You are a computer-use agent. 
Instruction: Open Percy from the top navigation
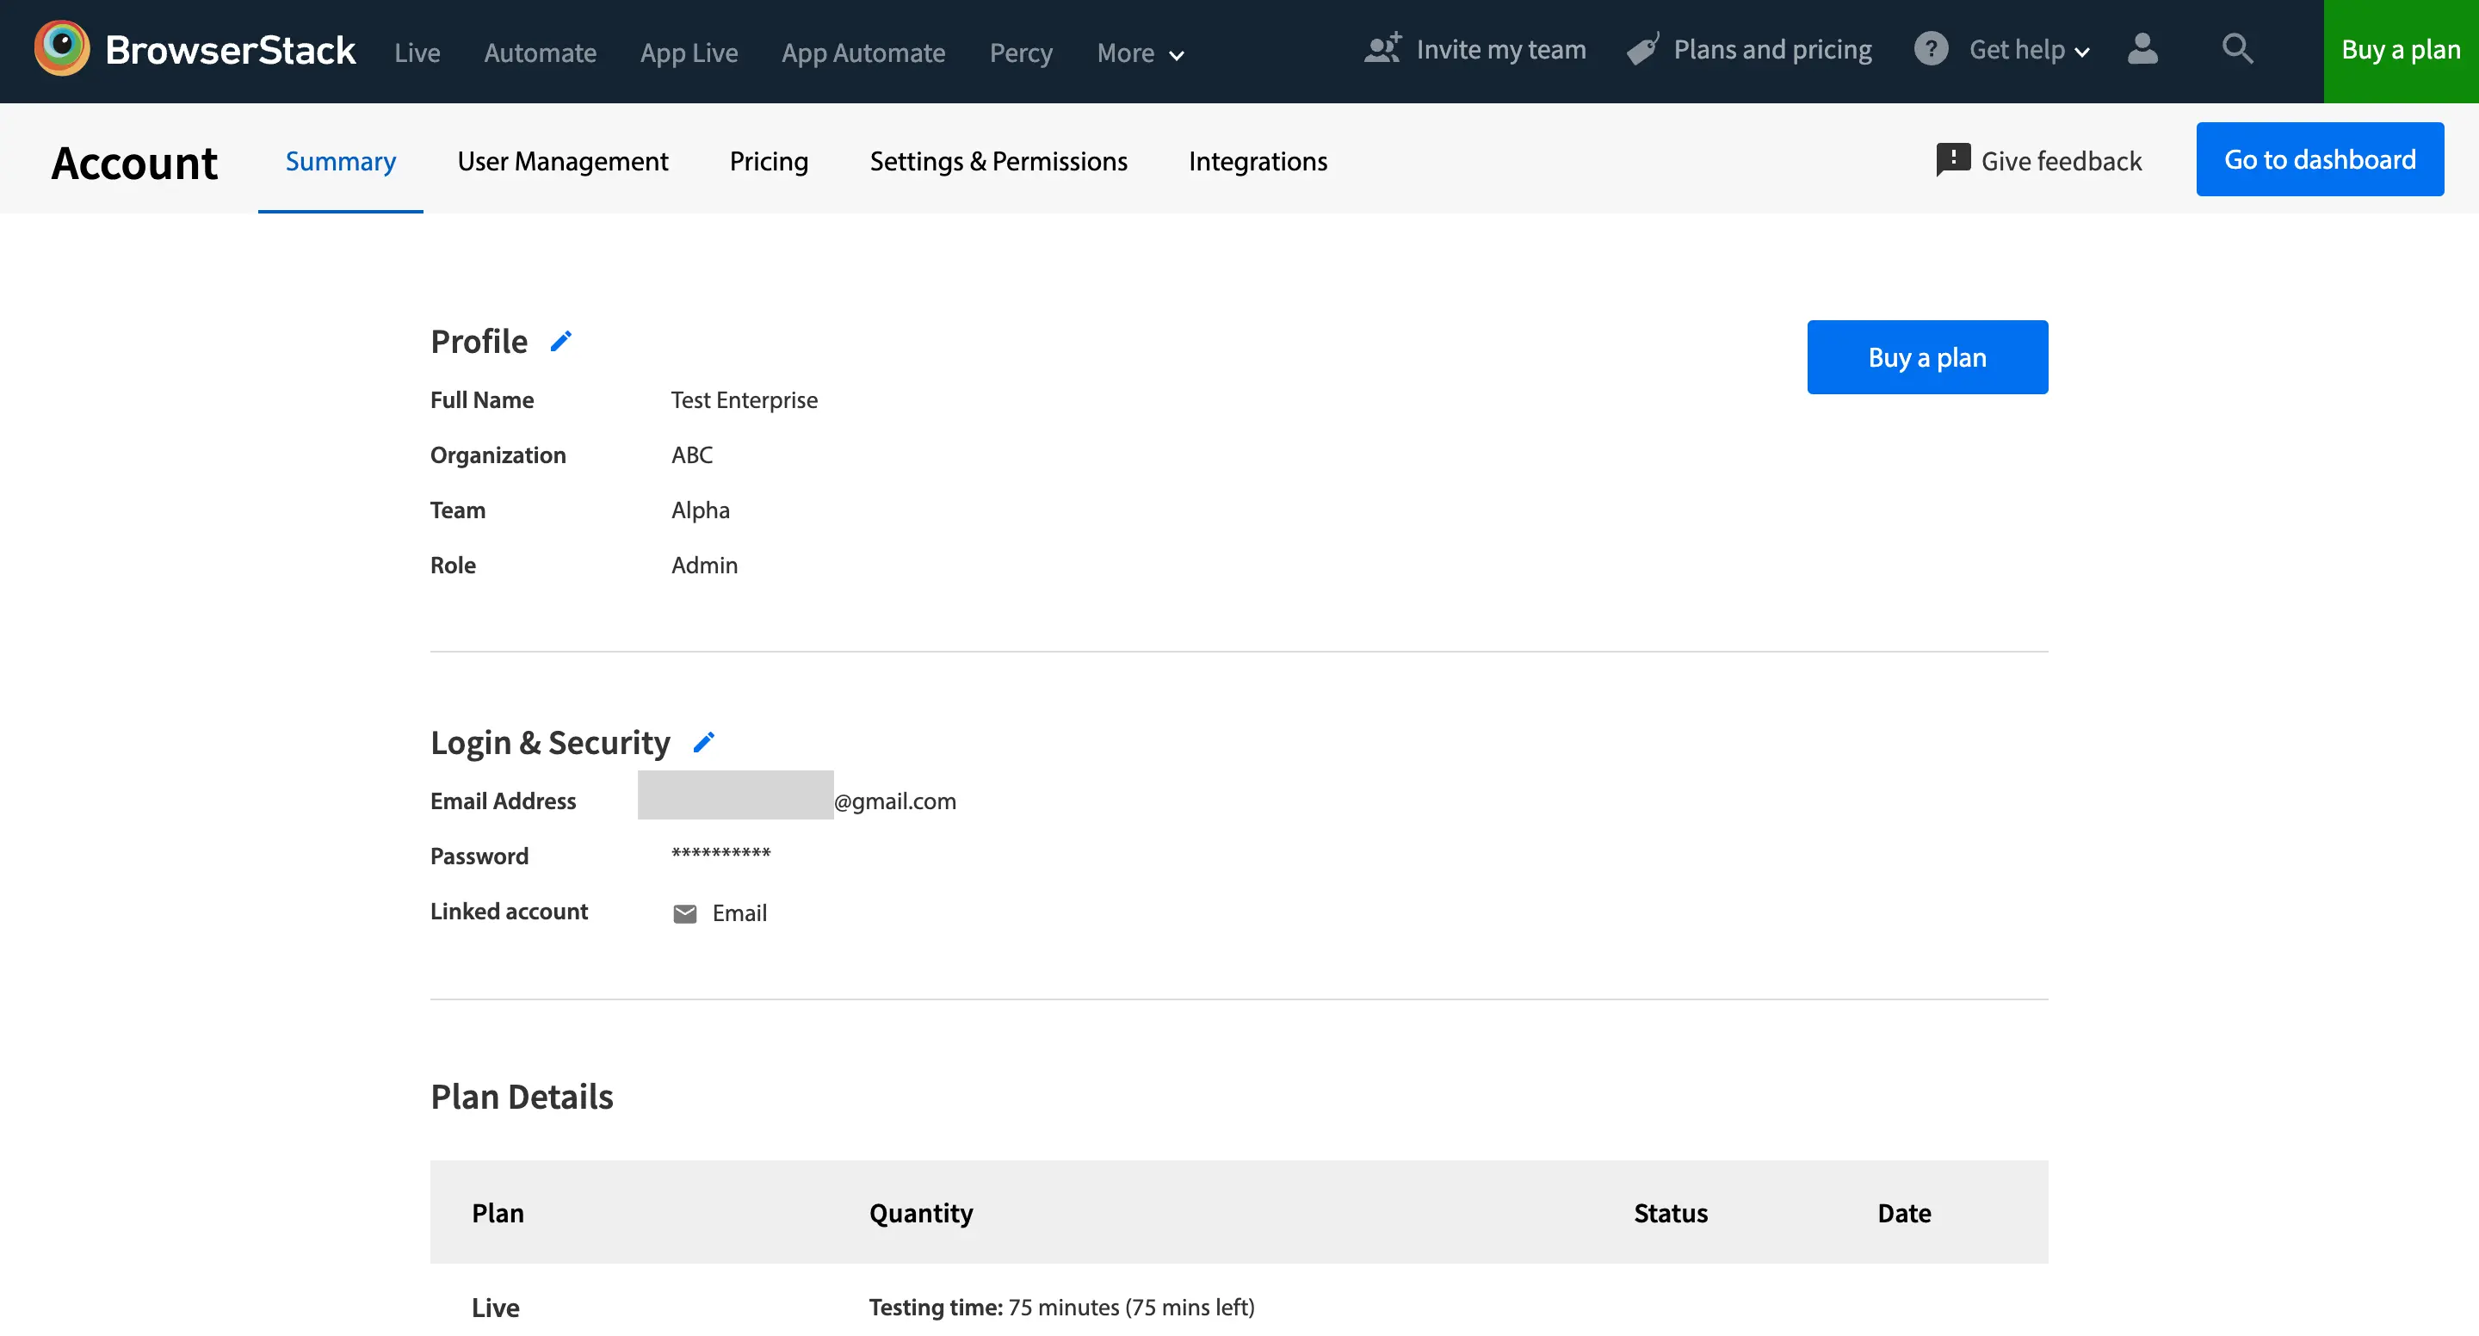point(1020,53)
